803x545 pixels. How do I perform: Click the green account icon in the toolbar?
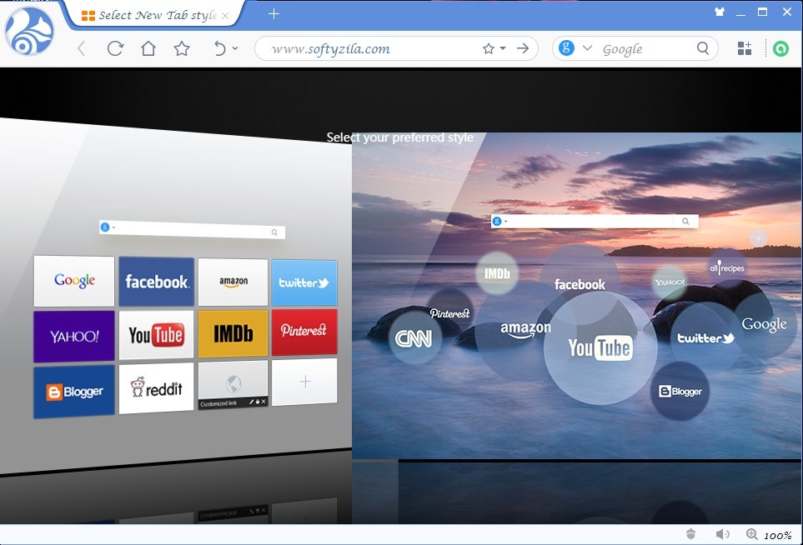pyautogui.click(x=780, y=48)
